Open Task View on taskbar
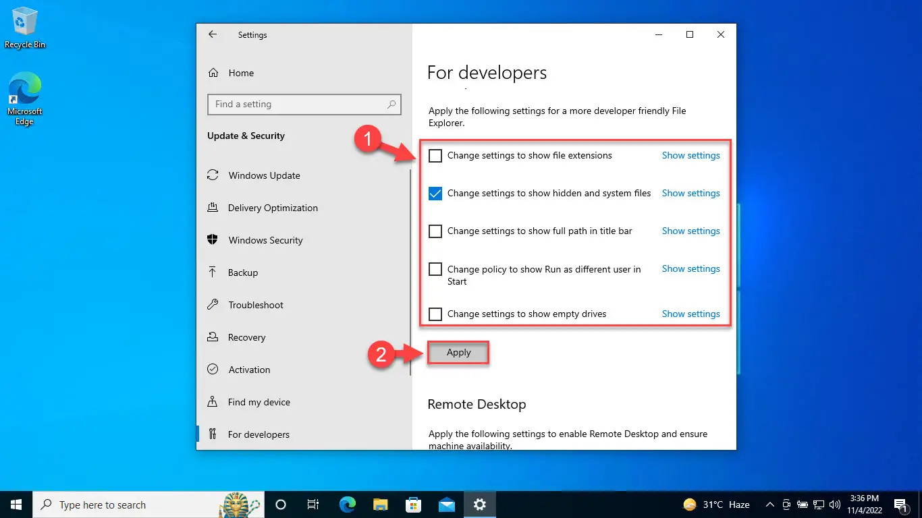The image size is (922, 518). coord(313,505)
